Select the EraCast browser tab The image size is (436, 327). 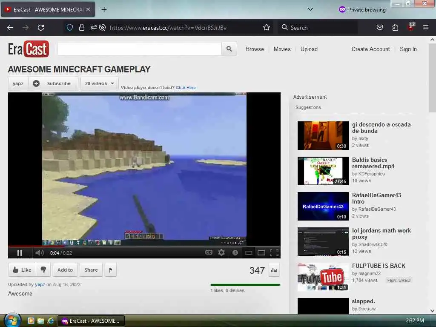48,9
